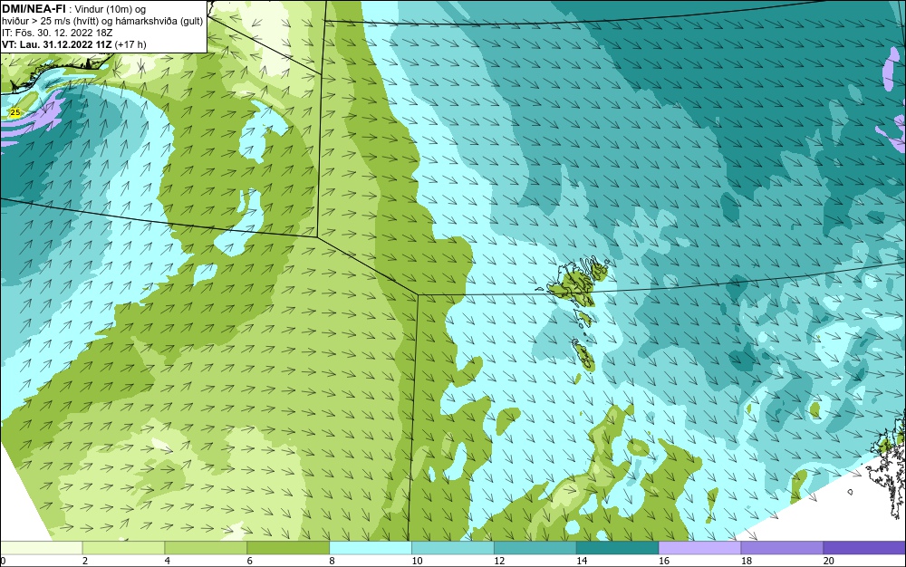The width and height of the screenshot is (906, 567).
Task: Click the legend scale label '8'
Action: [x=333, y=561]
